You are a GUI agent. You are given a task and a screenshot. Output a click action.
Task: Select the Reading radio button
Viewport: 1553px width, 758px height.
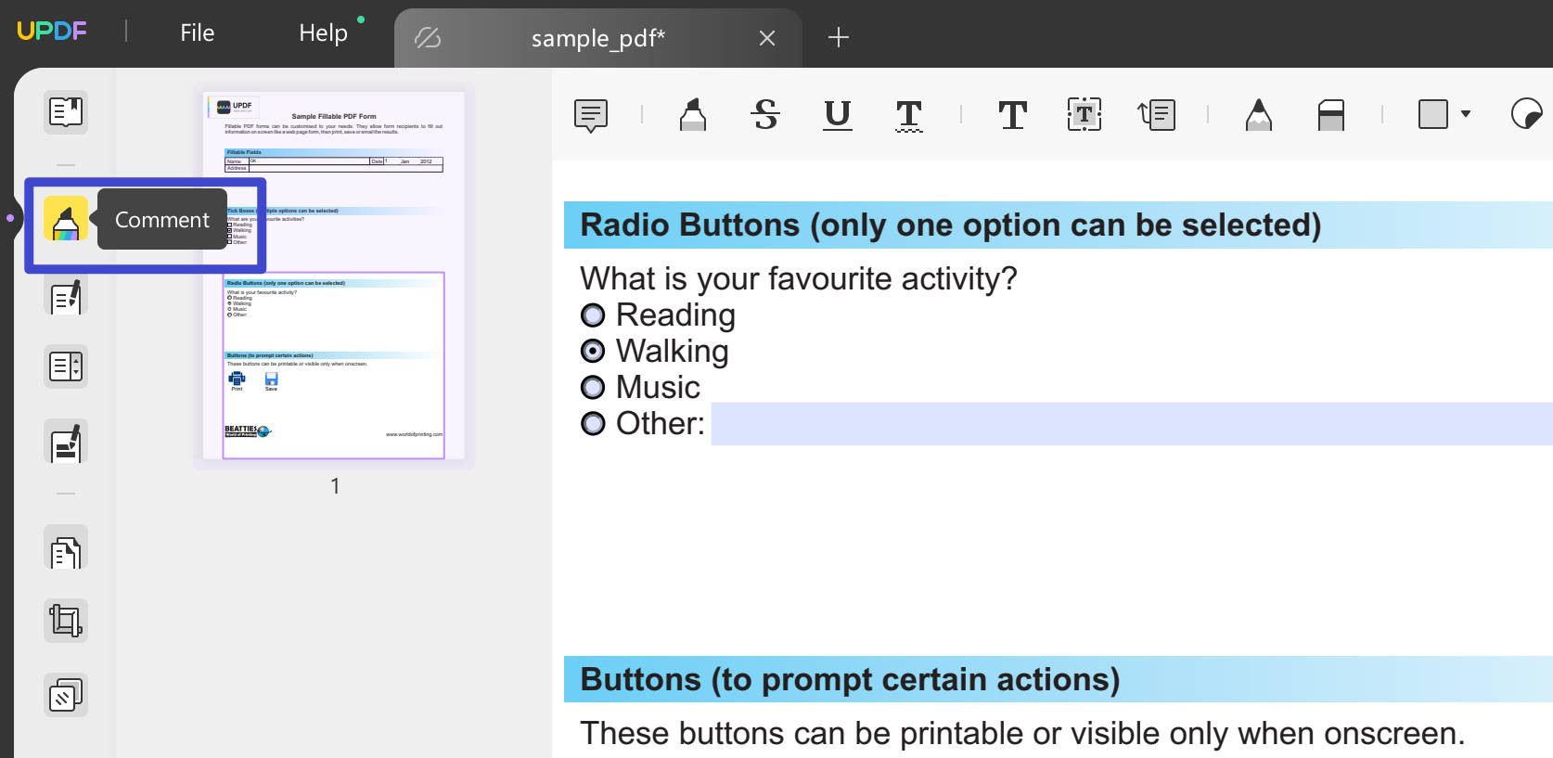[x=593, y=315]
